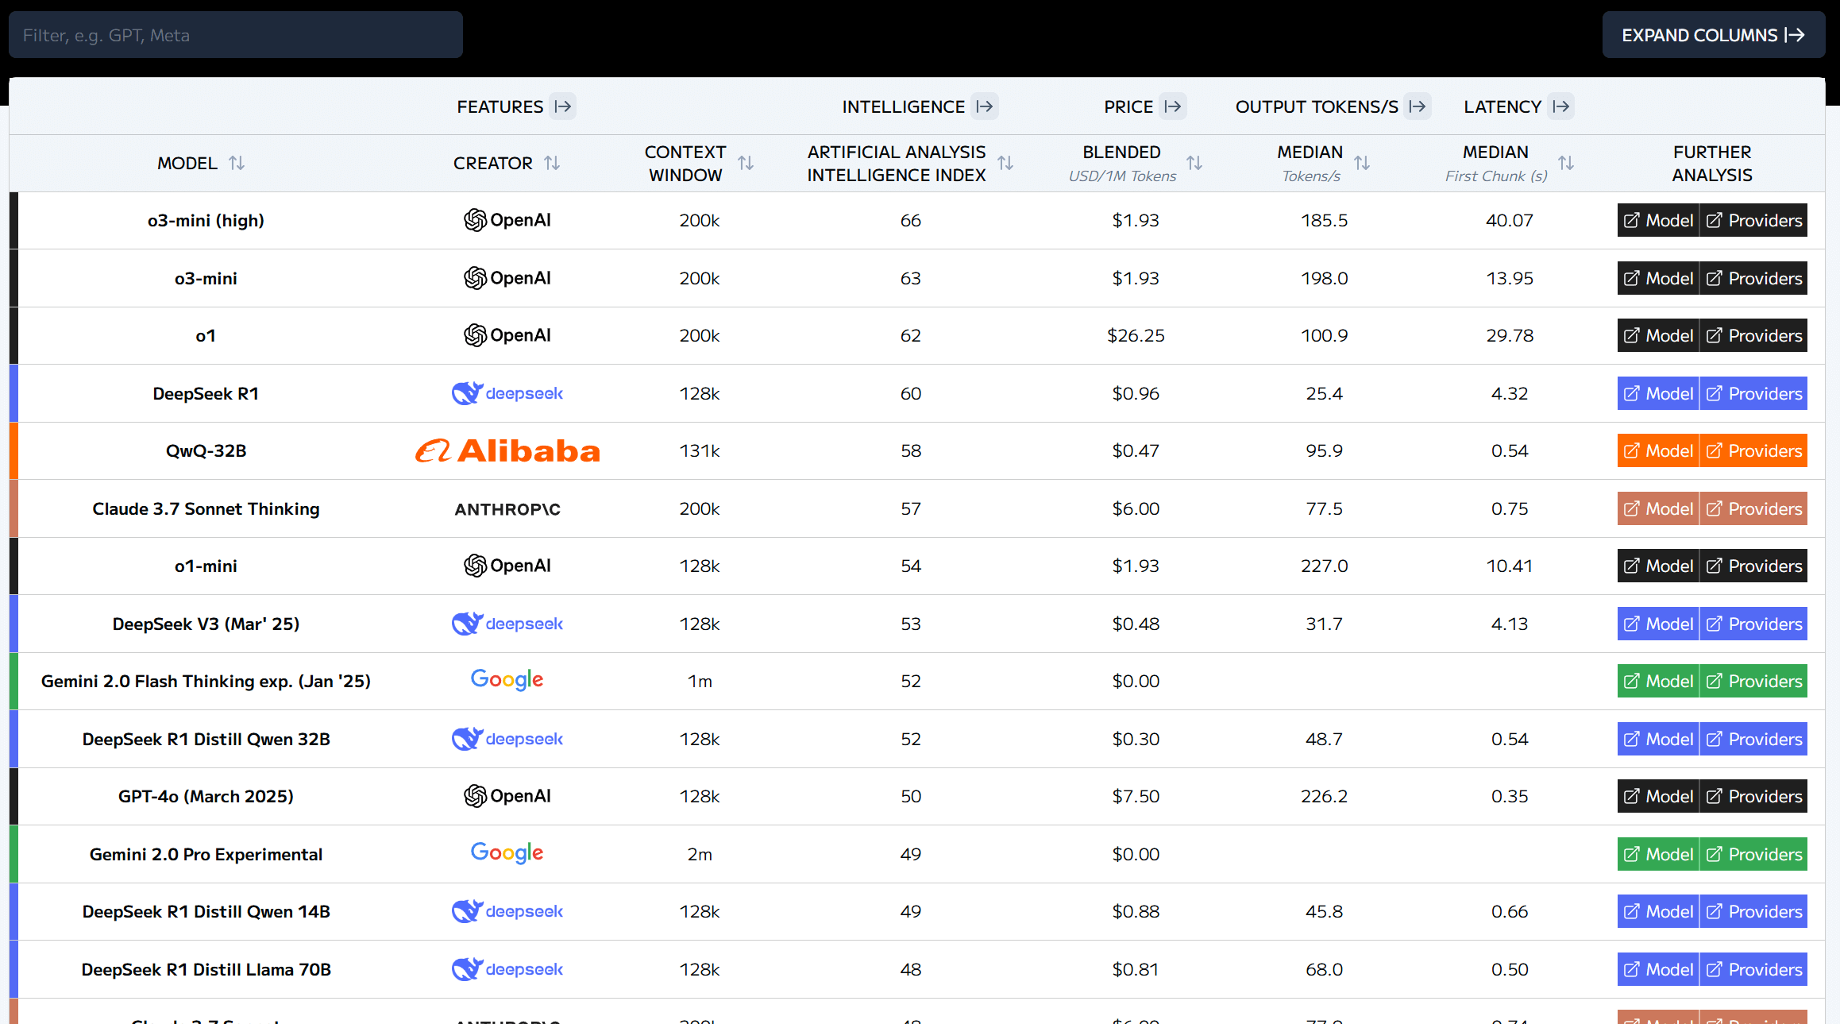Expand the Output Tokens/s column group
This screenshot has width=1840, height=1024.
(1418, 106)
